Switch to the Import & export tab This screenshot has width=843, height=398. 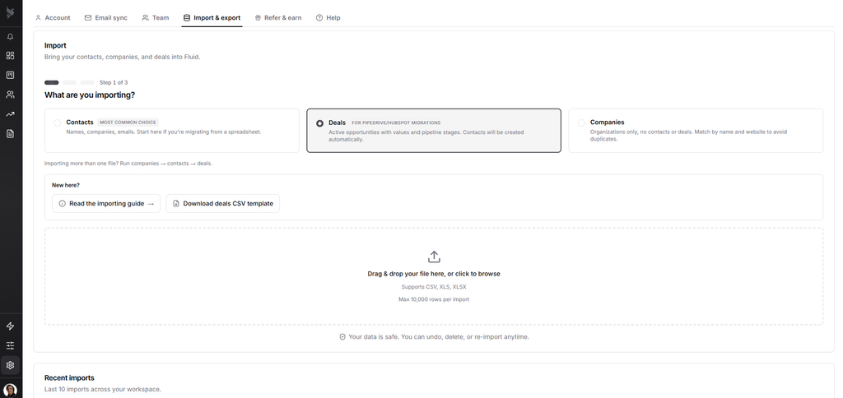point(212,18)
